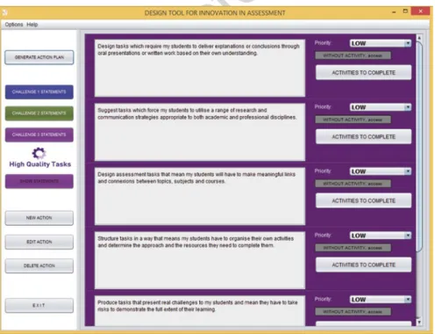Click the Edit Action button

tap(39, 242)
